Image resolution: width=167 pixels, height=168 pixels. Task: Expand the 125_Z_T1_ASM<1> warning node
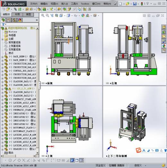point(2,89)
